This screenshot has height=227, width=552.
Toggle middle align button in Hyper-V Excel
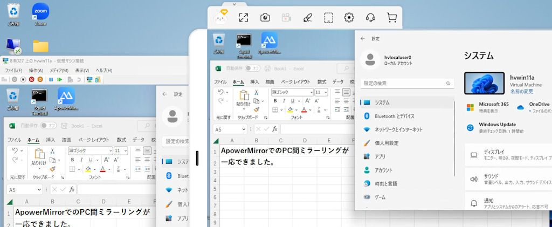(147, 150)
